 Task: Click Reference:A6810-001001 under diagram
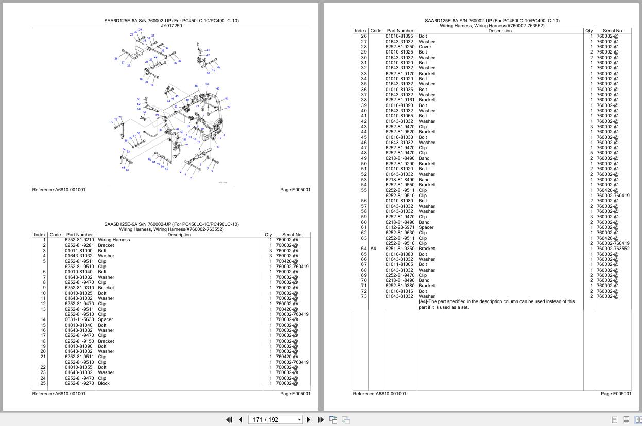59,190
